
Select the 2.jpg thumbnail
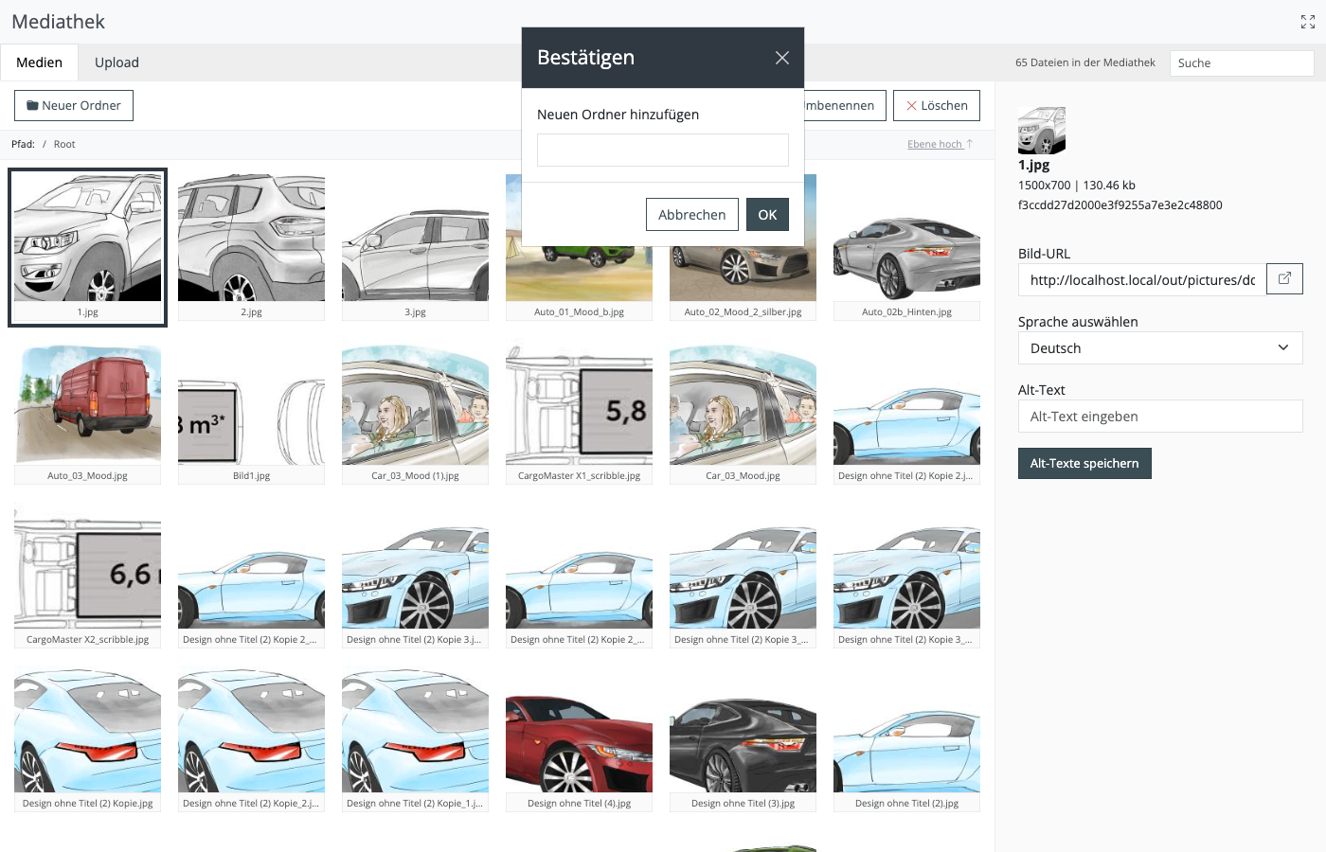pyautogui.click(x=251, y=247)
